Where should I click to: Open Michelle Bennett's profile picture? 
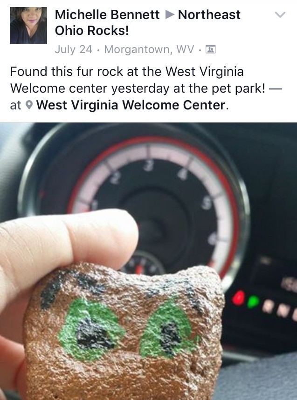(x=28, y=26)
